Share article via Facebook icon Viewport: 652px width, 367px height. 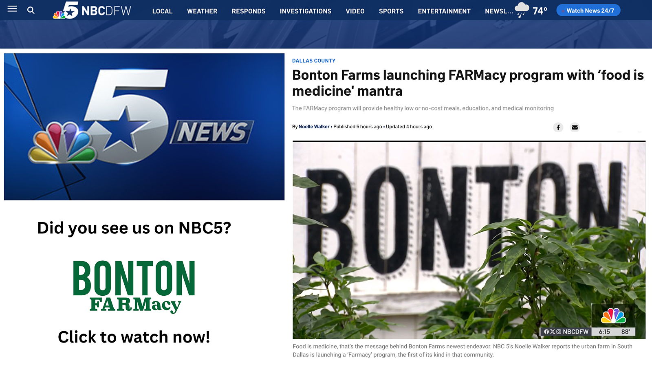tap(558, 127)
